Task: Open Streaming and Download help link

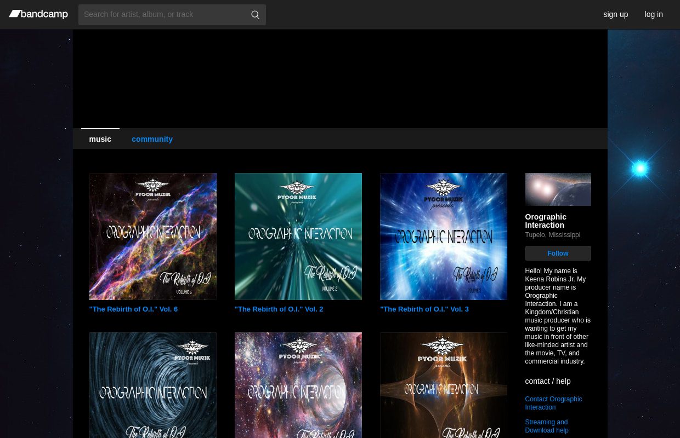Action: [x=546, y=426]
